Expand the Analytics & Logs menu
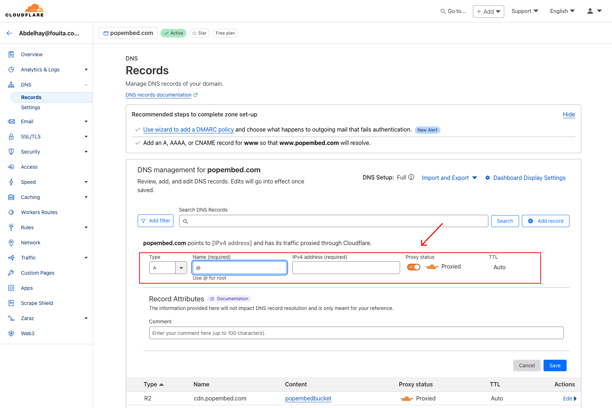 (x=86, y=70)
